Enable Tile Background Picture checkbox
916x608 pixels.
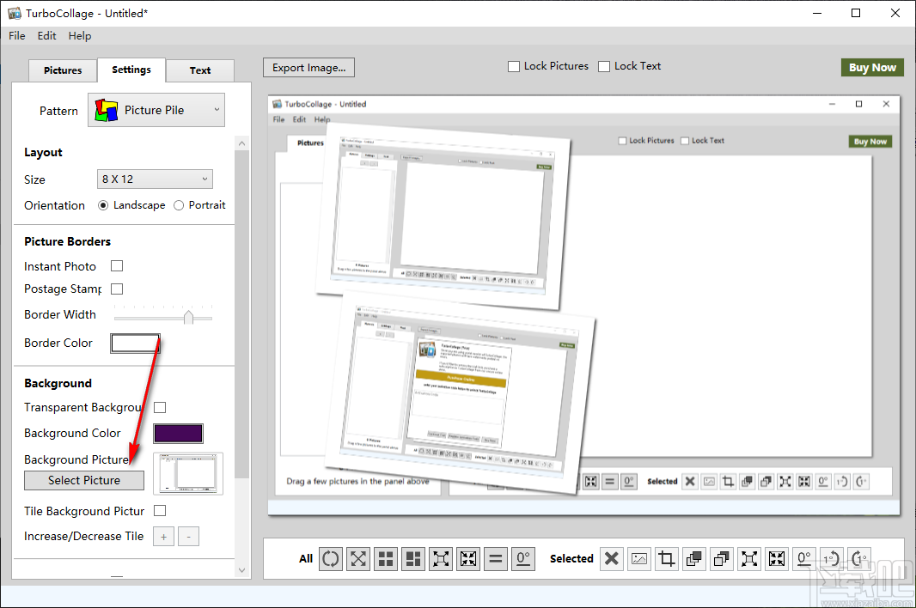click(x=160, y=510)
